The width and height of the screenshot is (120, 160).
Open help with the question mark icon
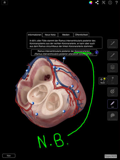(116, 3)
